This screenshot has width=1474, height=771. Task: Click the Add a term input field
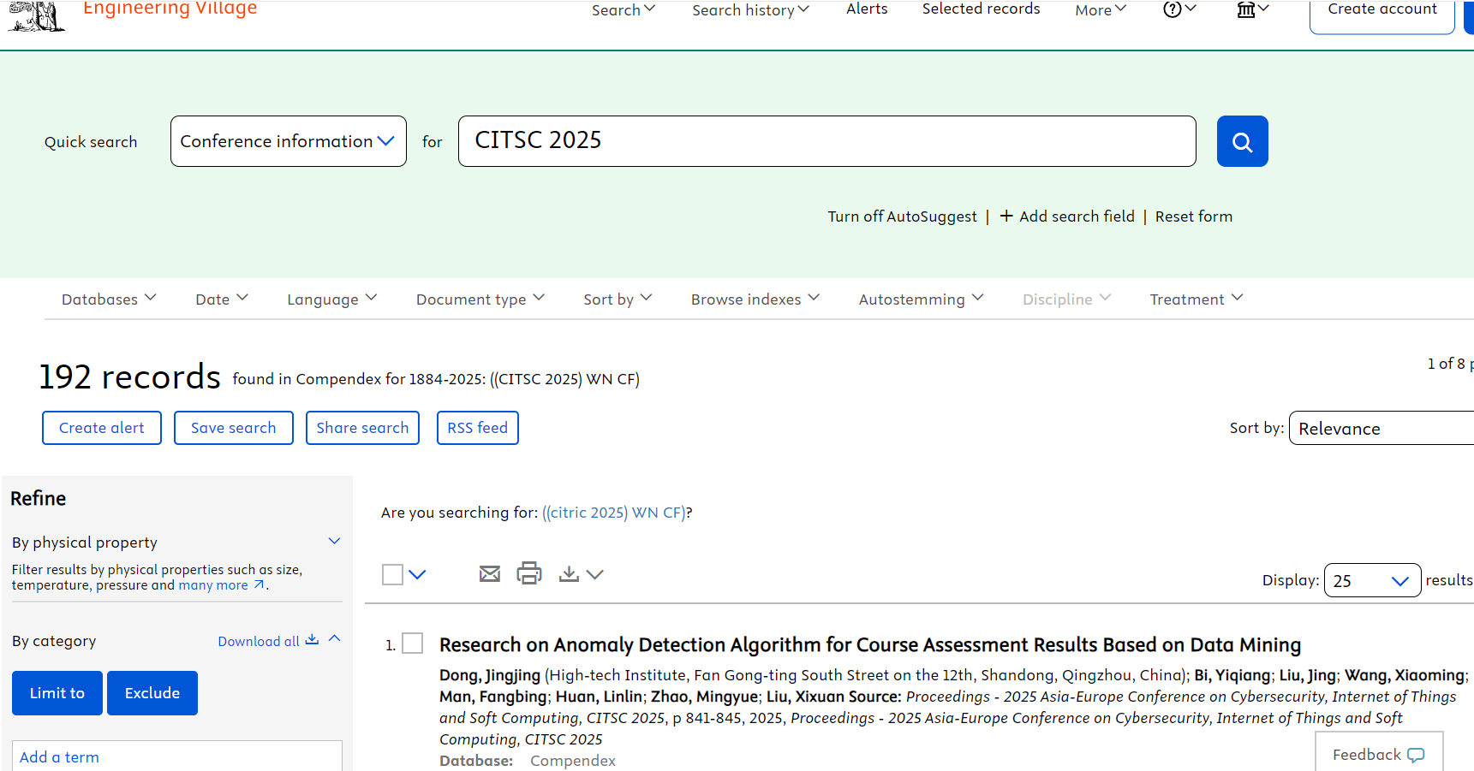point(177,756)
